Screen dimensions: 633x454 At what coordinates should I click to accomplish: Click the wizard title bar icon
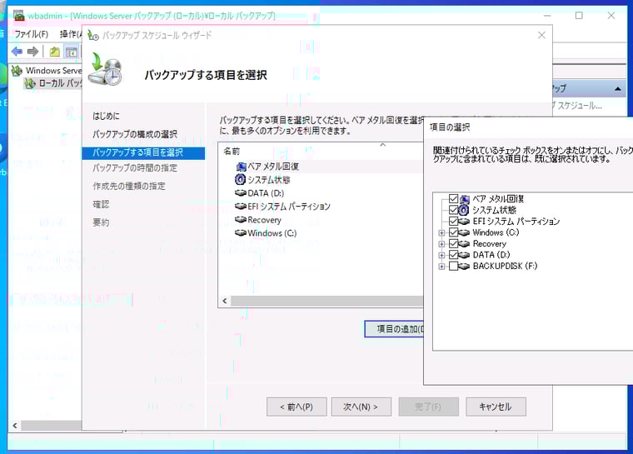point(93,36)
